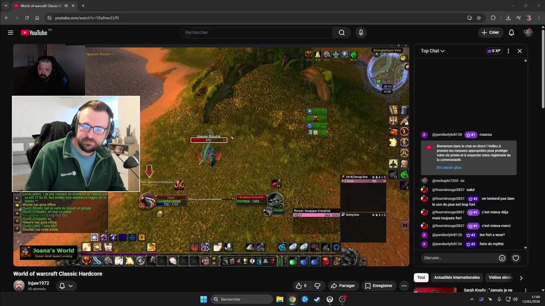Click @reckuptv7320 chat username
Viewport: 545px width, 306px height.
(445, 181)
